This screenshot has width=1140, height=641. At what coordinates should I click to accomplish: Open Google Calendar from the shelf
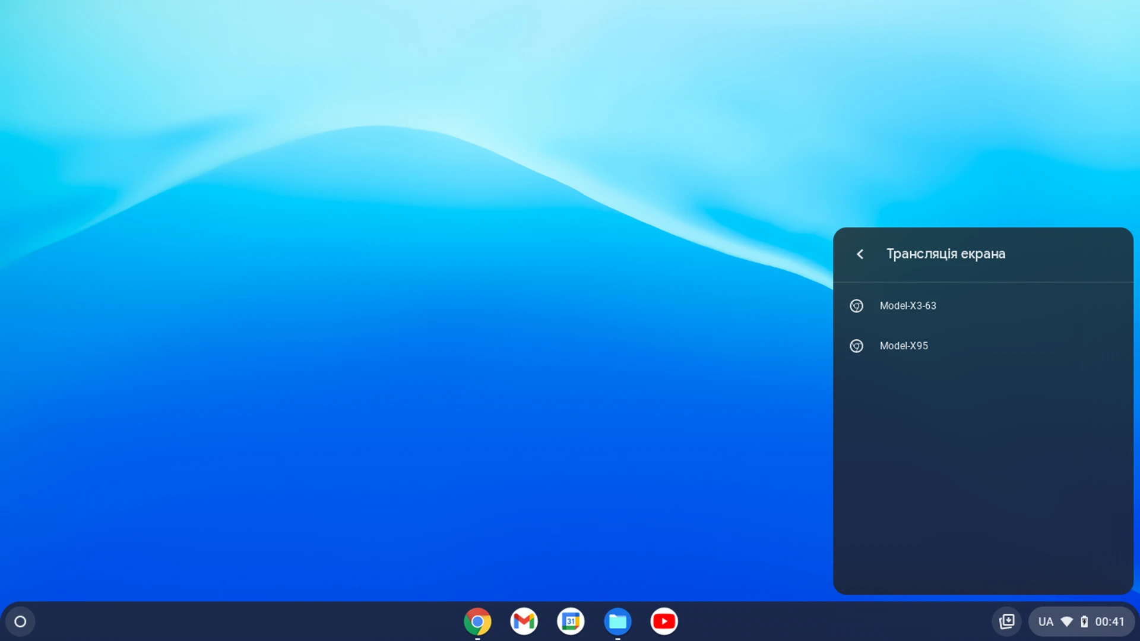pos(570,621)
